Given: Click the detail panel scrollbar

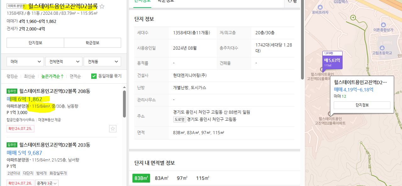Looking at the screenshot, I should [x=302, y=39].
